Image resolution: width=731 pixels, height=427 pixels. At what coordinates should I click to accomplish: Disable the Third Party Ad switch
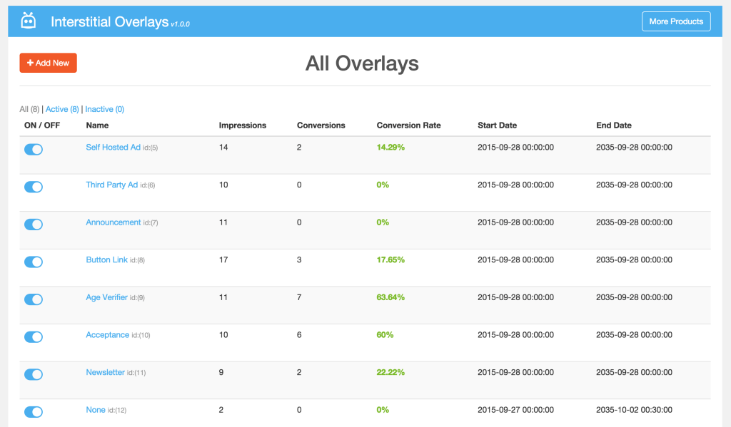(x=34, y=187)
